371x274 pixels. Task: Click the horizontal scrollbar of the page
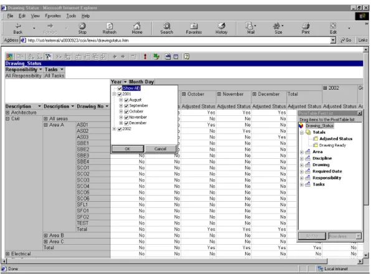coord(167,261)
